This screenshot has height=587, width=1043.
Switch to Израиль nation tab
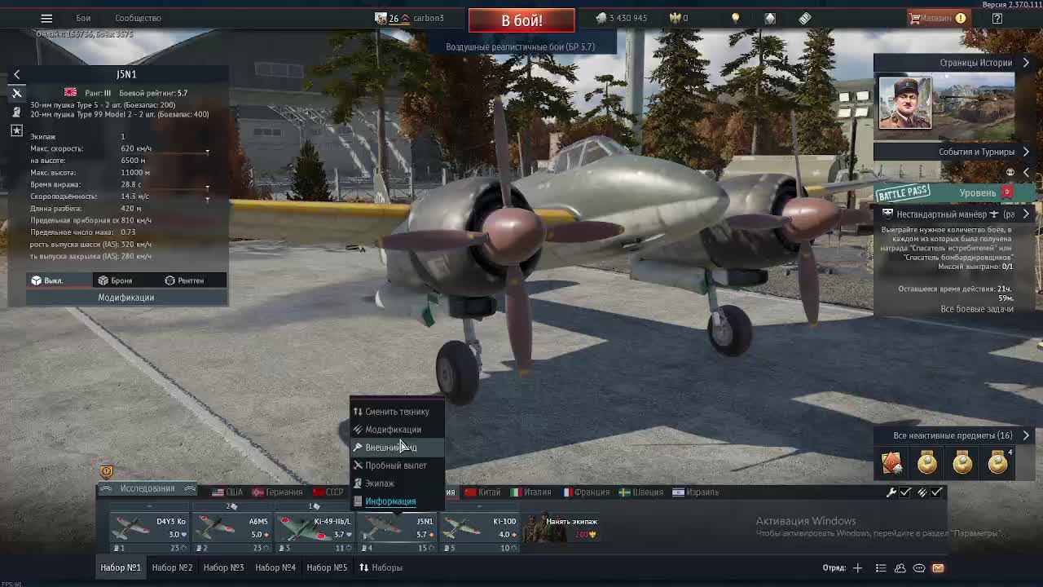click(695, 492)
